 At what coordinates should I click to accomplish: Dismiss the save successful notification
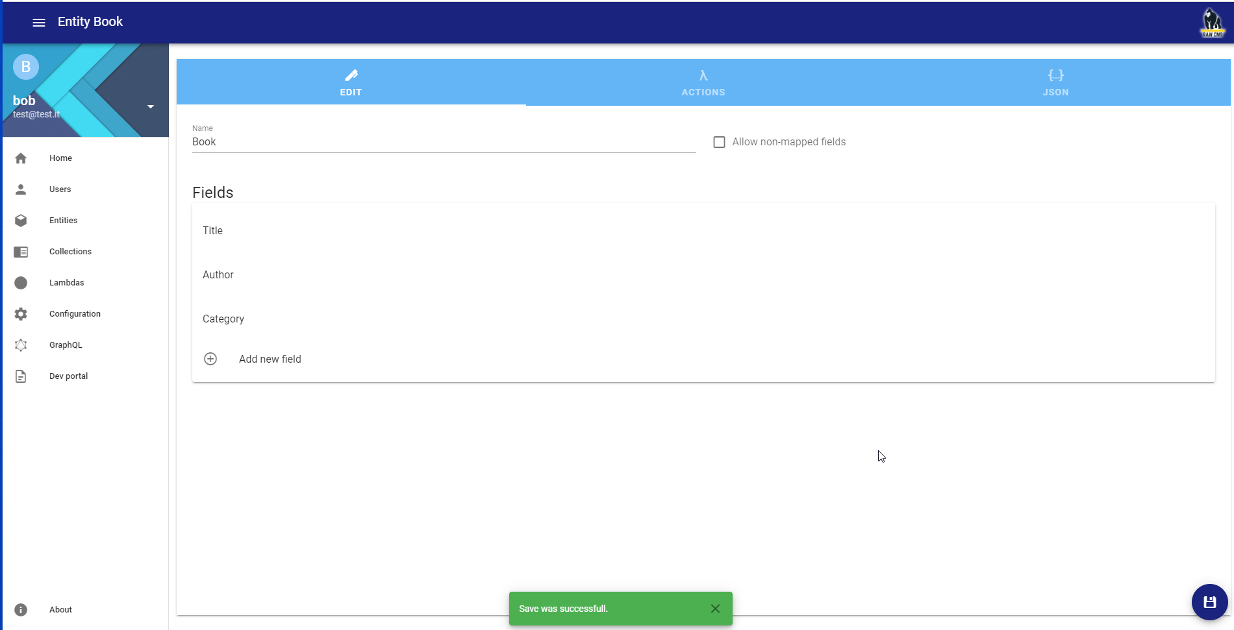[715, 609]
